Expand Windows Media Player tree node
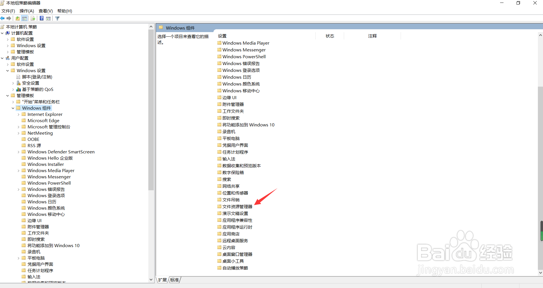The height and width of the screenshot is (288, 543). [x=18, y=171]
